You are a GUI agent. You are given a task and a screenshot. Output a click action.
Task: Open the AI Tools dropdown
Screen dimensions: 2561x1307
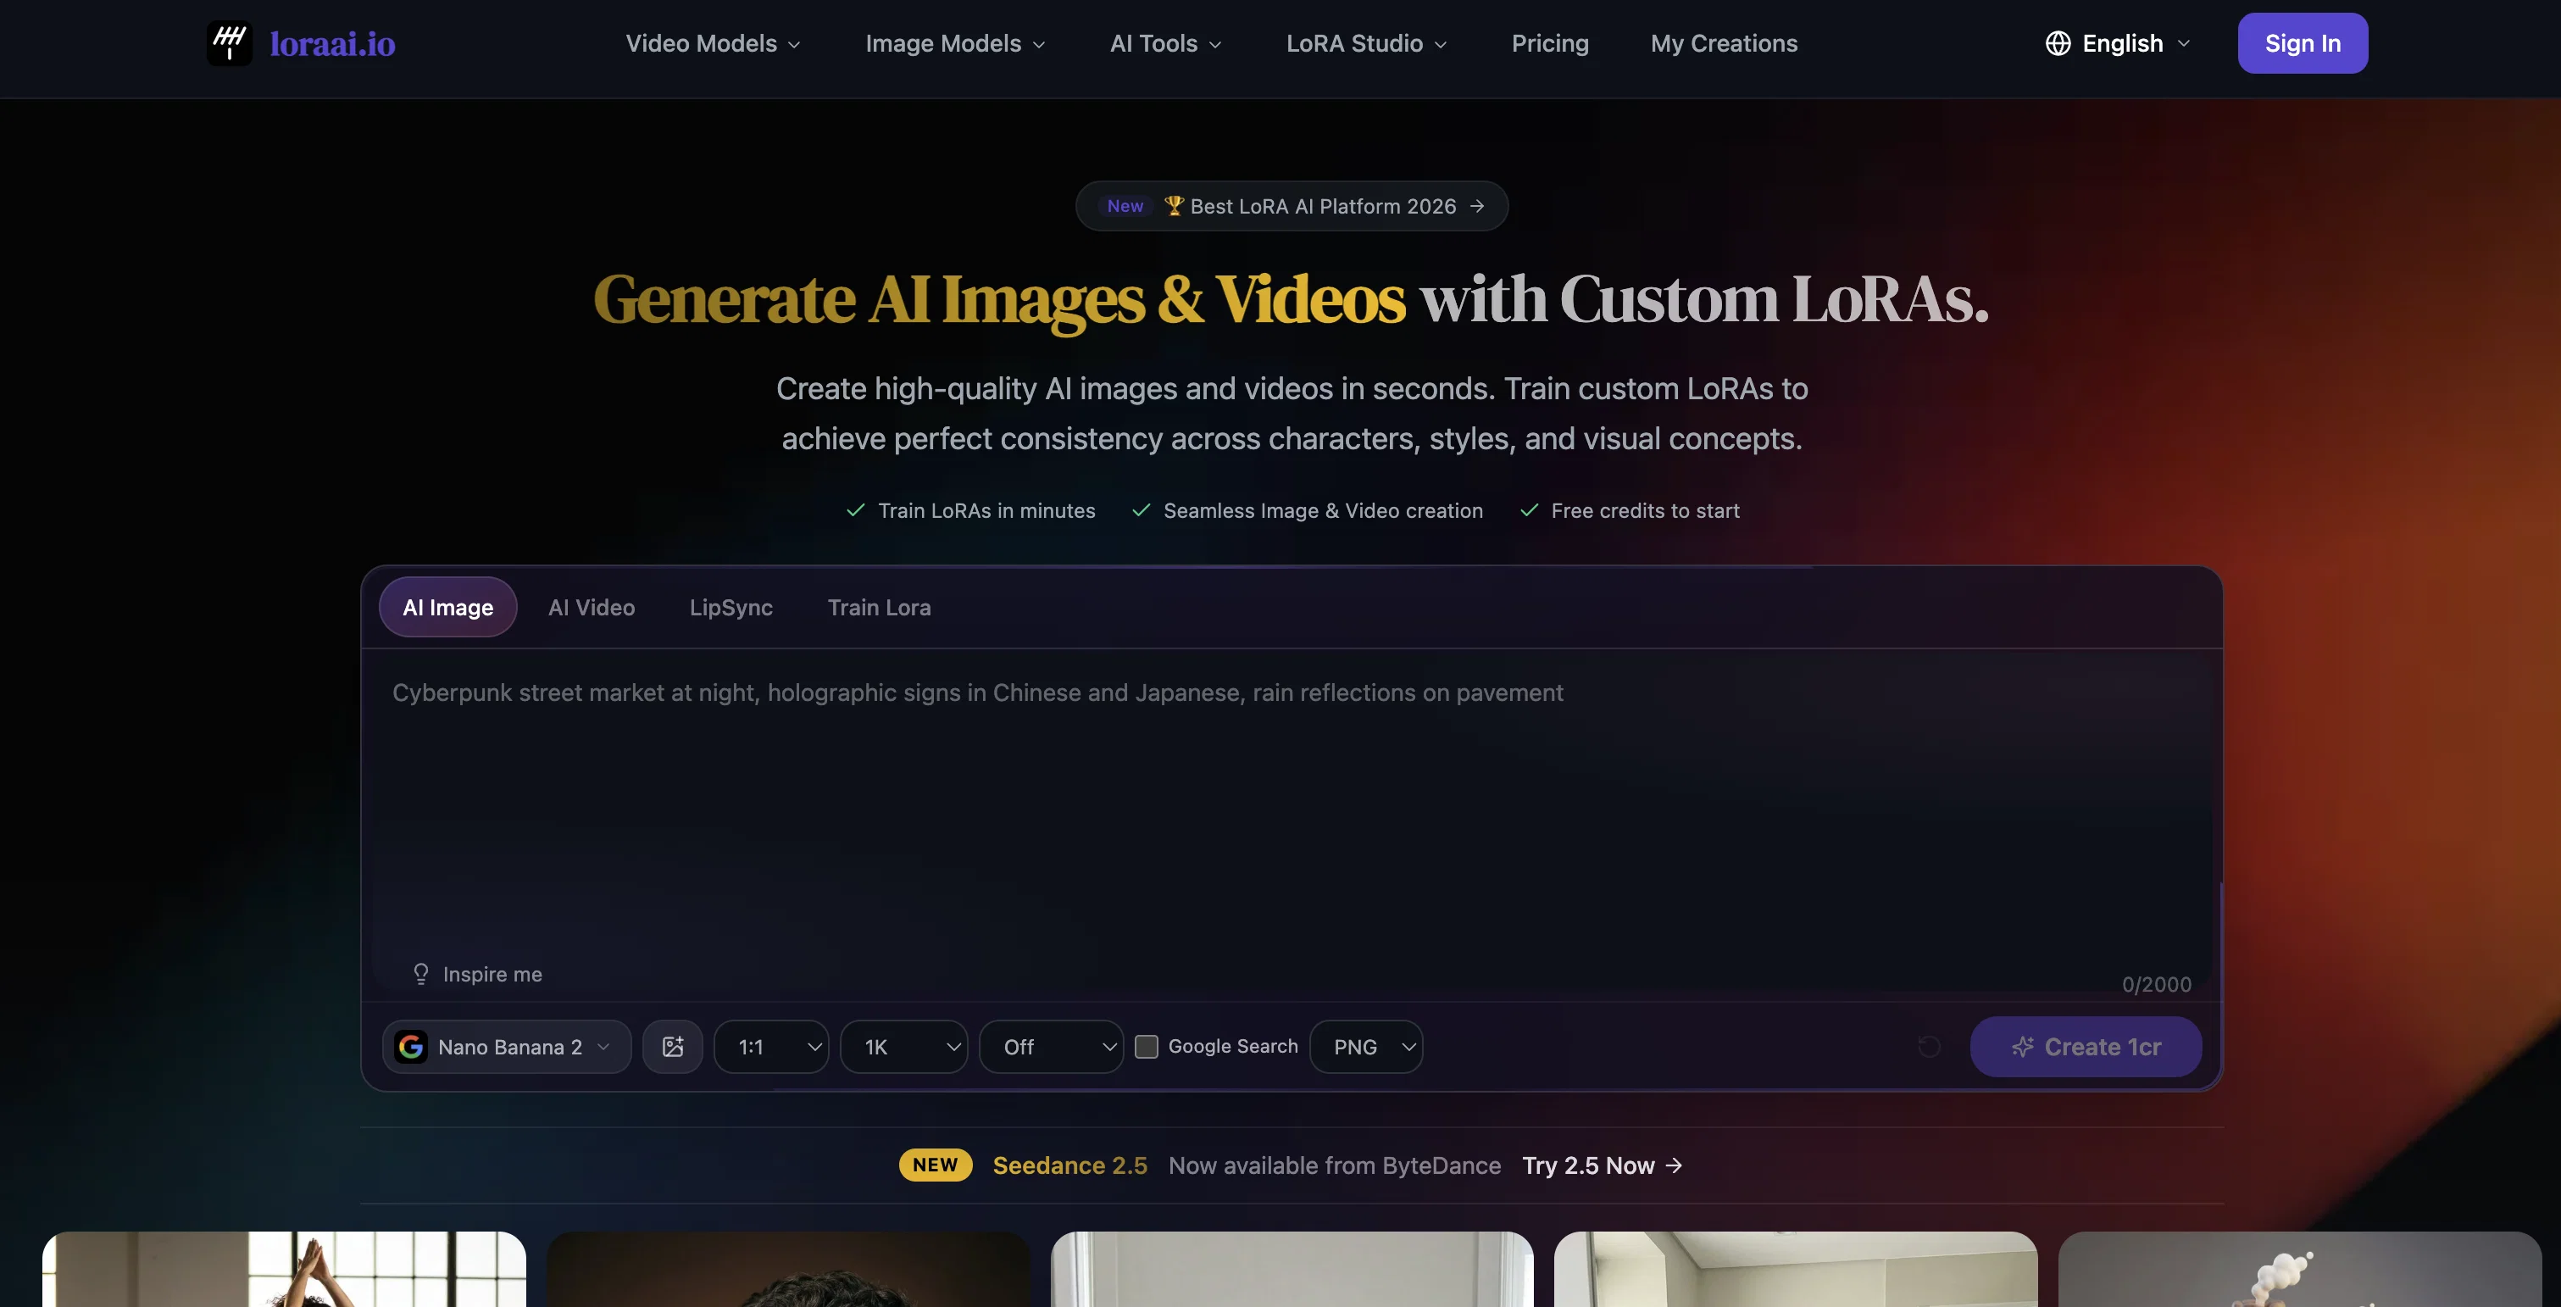pyautogui.click(x=1165, y=42)
